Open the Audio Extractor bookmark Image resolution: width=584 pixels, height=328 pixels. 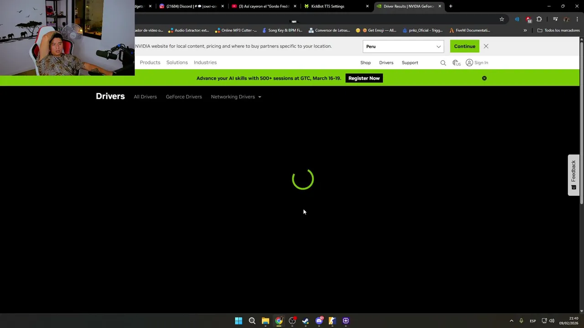[x=188, y=31]
